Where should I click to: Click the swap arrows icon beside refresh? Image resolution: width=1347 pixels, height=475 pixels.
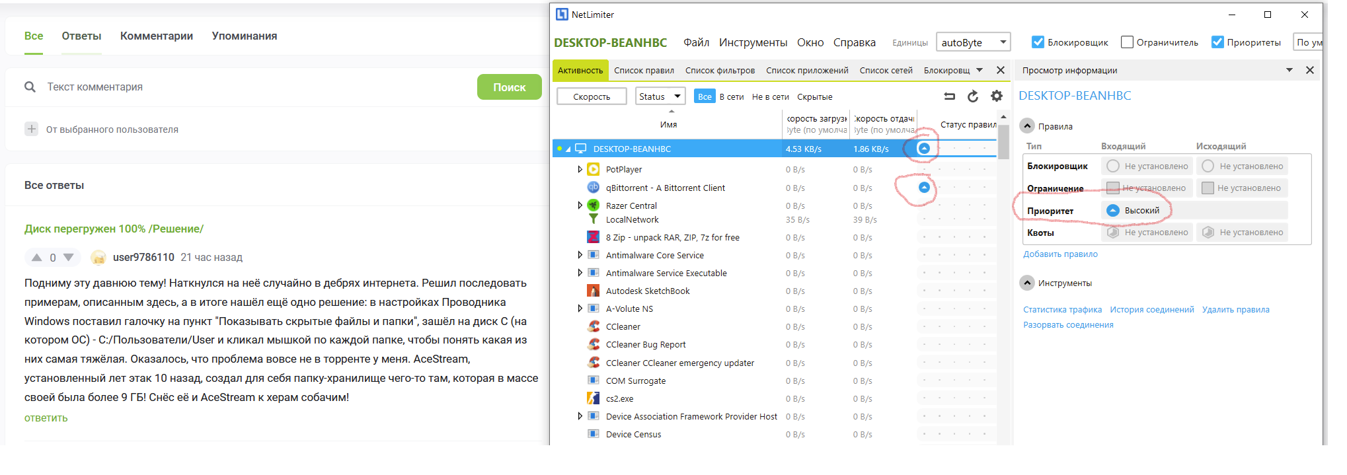(x=950, y=96)
